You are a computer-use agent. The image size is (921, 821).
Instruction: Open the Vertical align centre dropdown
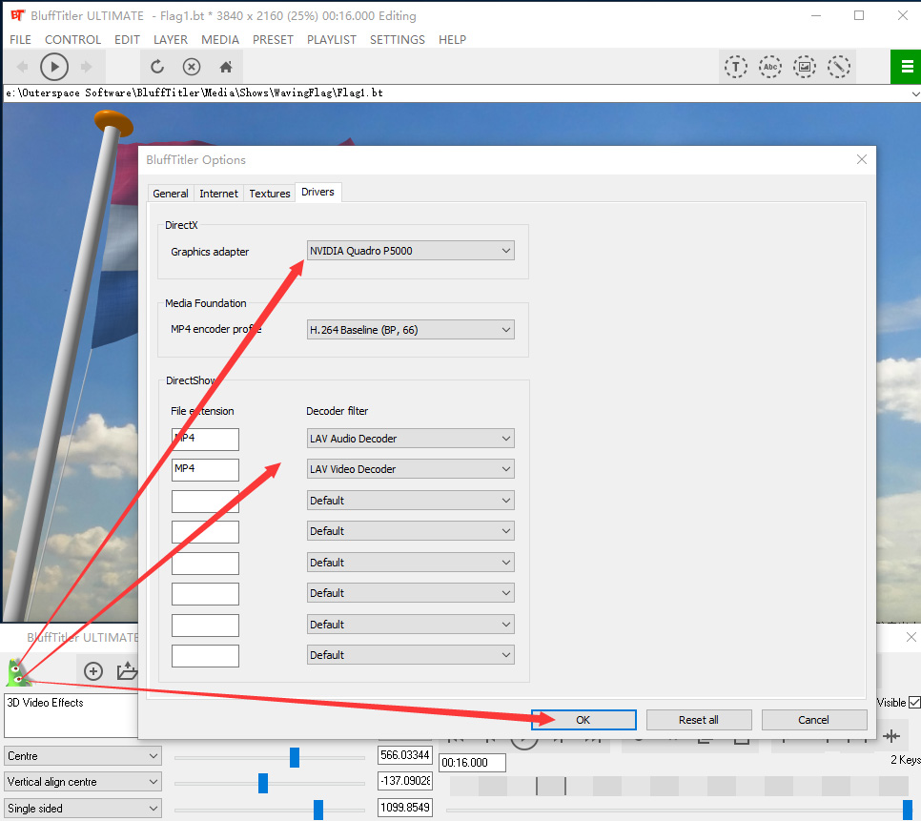[x=83, y=782]
